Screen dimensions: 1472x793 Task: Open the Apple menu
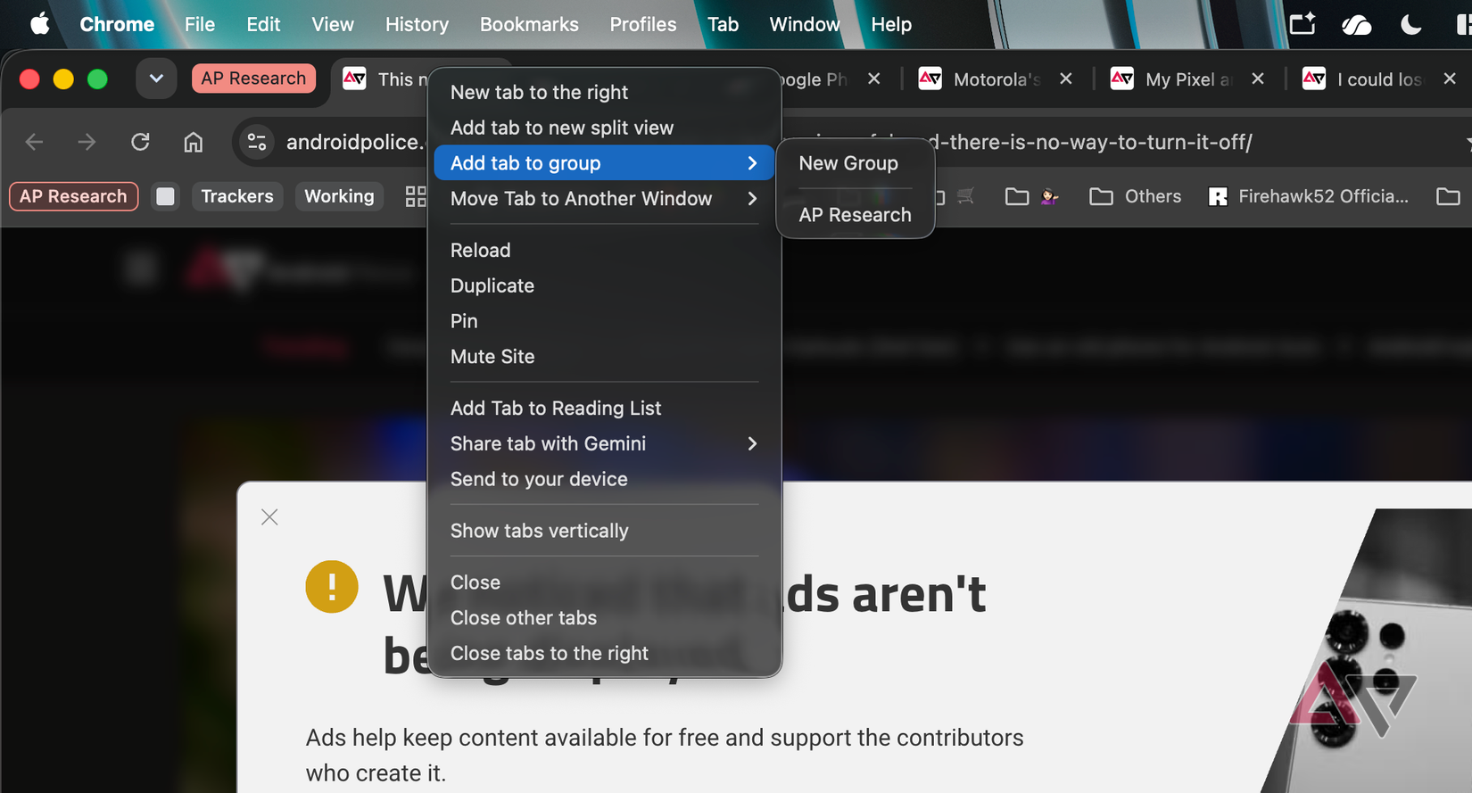40,24
